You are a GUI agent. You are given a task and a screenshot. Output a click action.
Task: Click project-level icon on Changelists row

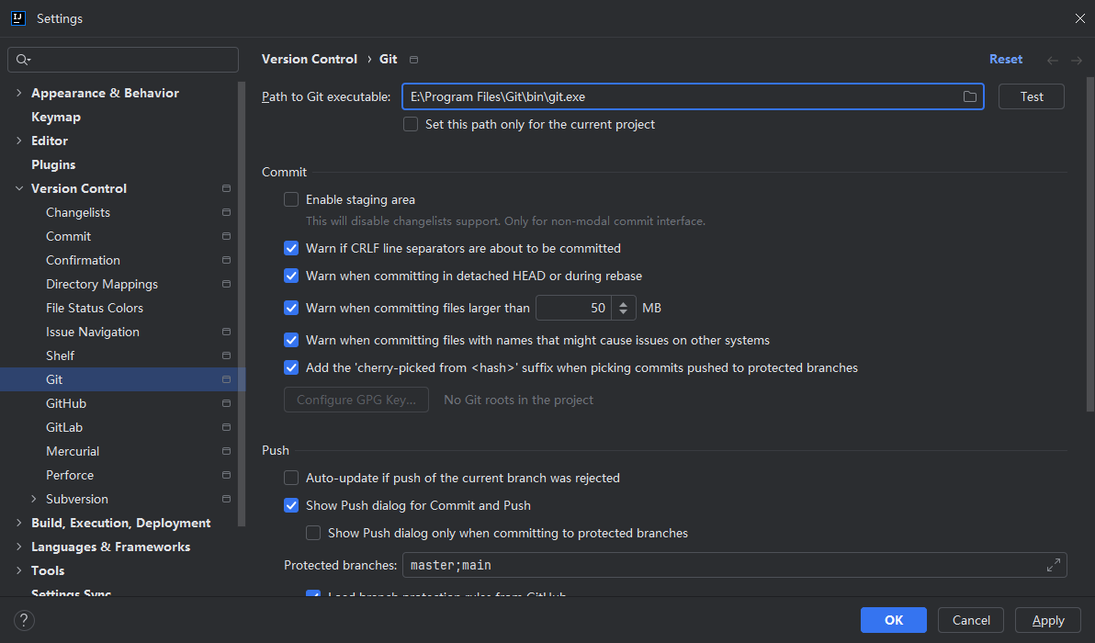click(x=226, y=212)
